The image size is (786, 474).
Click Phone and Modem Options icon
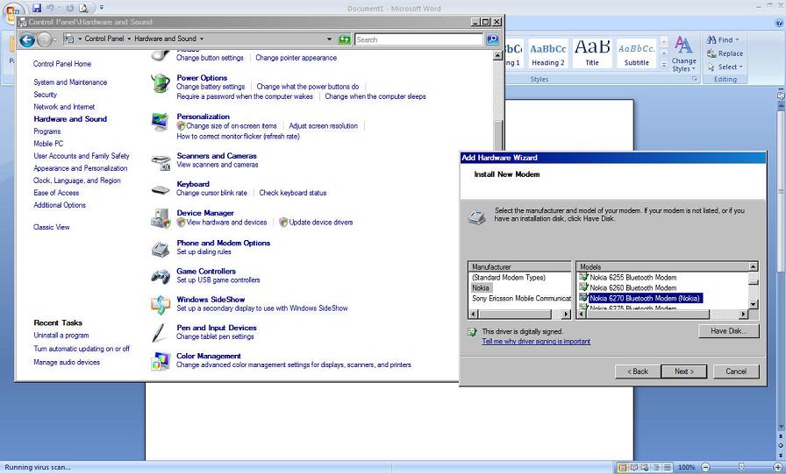(x=161, y=249)
